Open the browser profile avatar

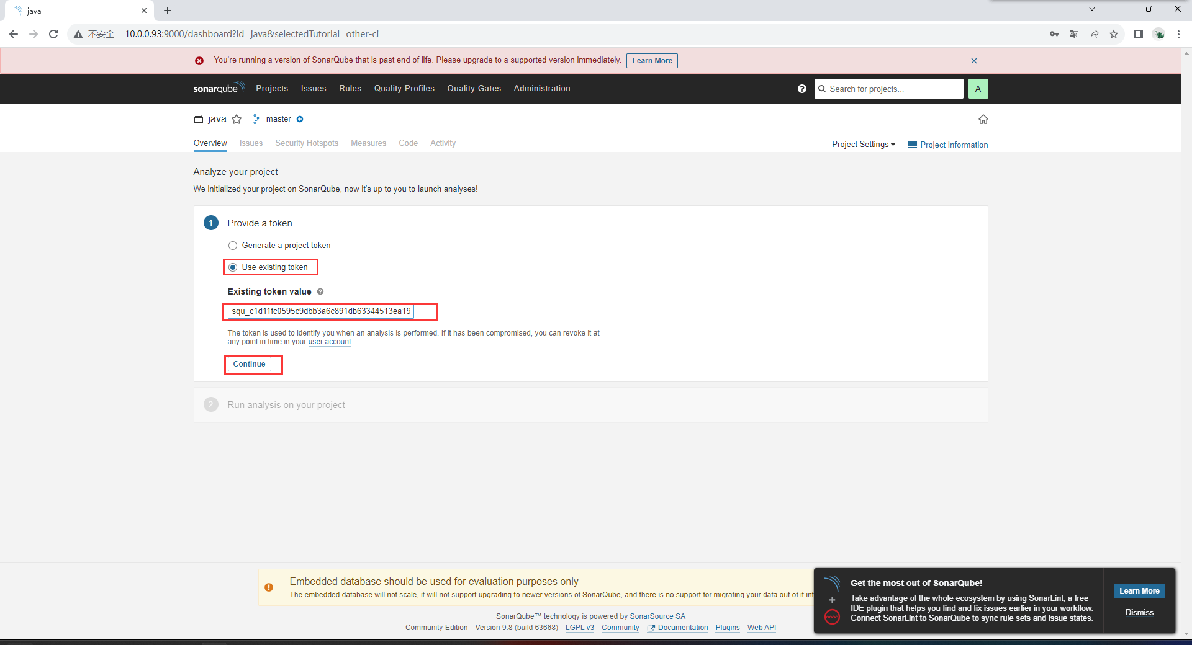(x=1159, y=34)
